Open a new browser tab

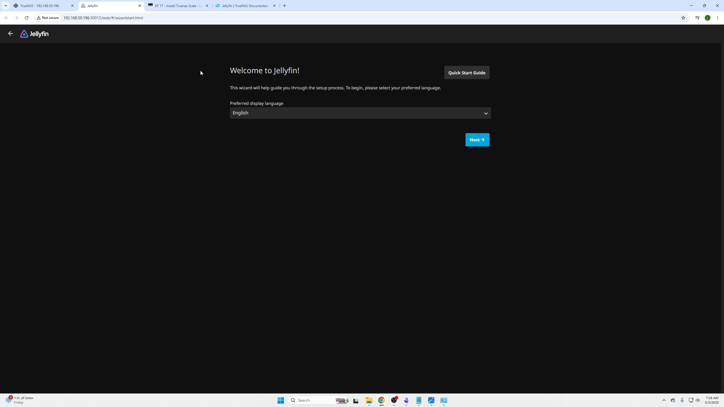(285, 6)
